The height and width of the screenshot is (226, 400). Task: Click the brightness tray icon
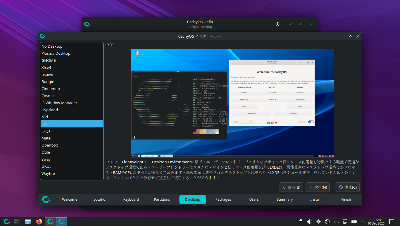click(319, 222)
